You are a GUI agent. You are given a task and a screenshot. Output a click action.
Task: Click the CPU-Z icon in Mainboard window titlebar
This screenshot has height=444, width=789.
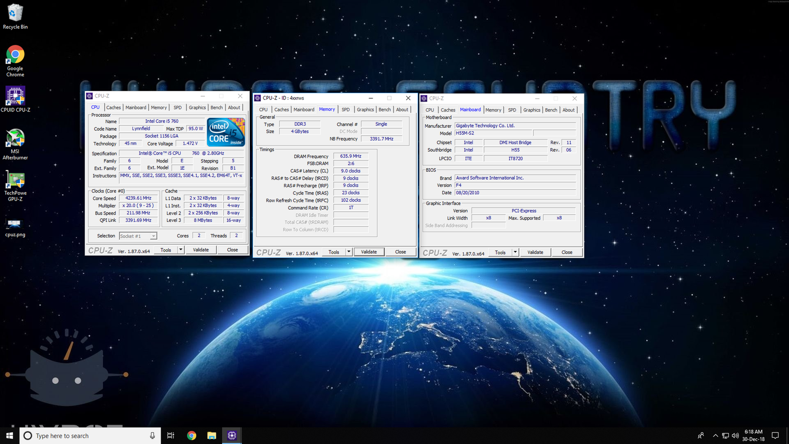(x=424, y=98)
